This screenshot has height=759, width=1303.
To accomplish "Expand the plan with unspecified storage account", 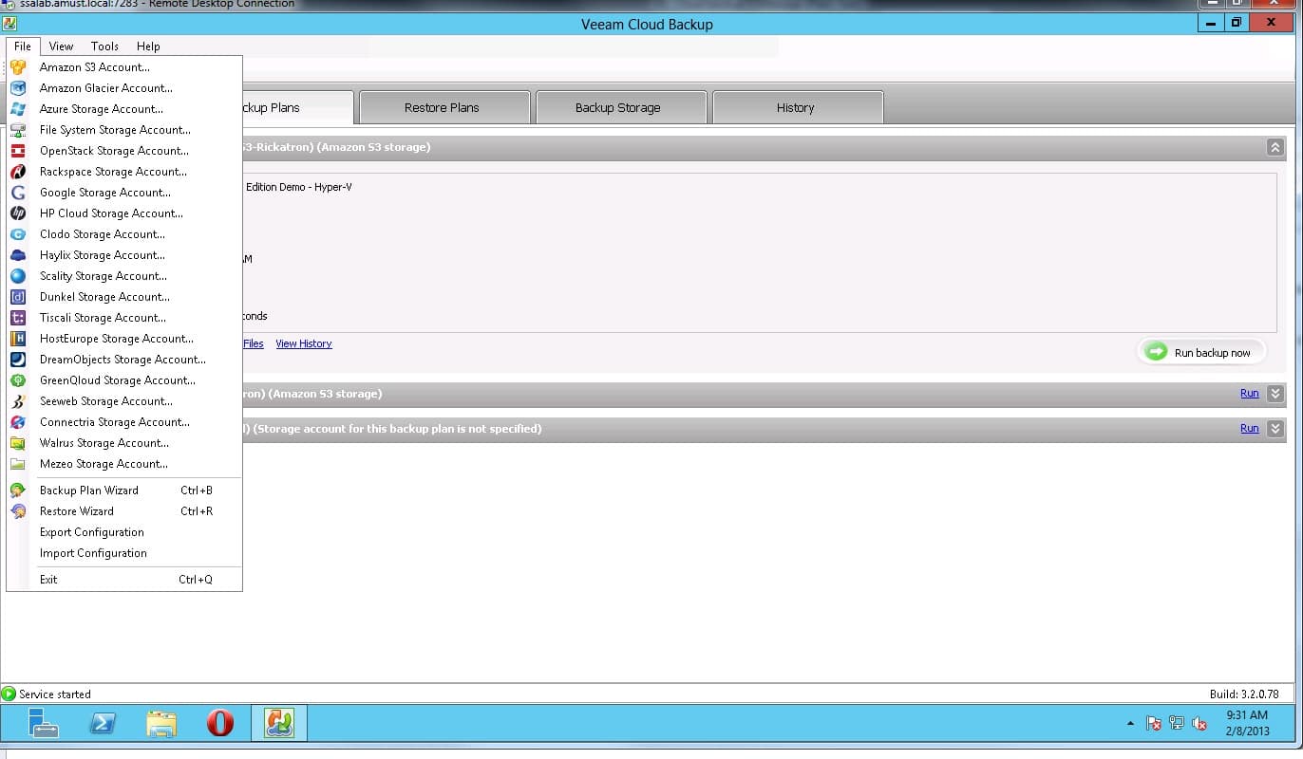I will pos(1275,428).
